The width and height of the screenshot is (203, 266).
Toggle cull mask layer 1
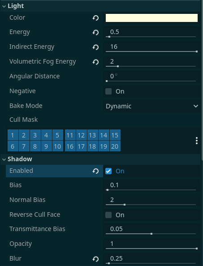[13, 135]
